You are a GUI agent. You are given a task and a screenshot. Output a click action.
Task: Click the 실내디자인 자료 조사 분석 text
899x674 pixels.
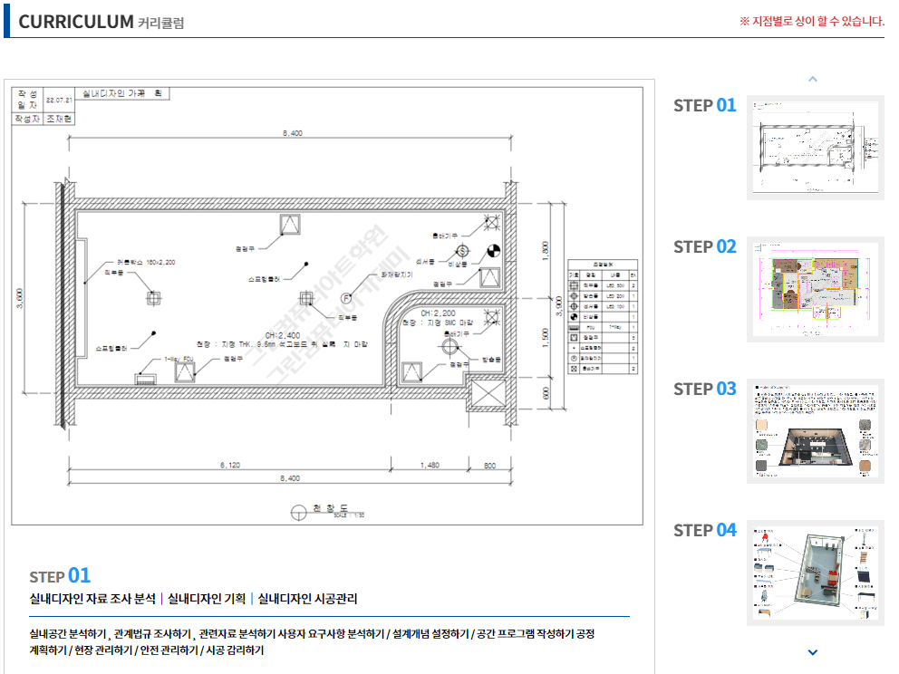92,599
